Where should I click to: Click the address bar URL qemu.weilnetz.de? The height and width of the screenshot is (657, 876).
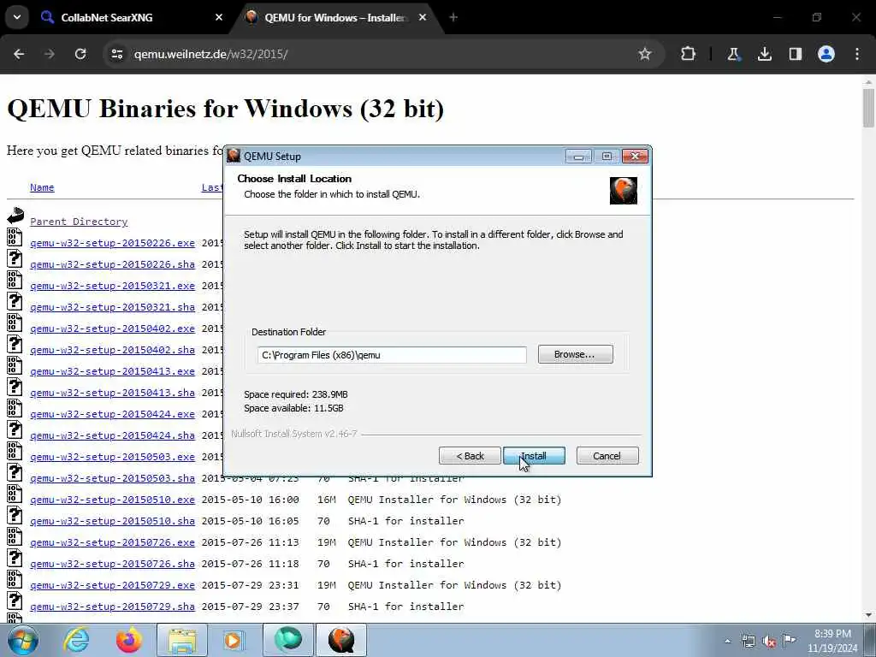[210, 54]
